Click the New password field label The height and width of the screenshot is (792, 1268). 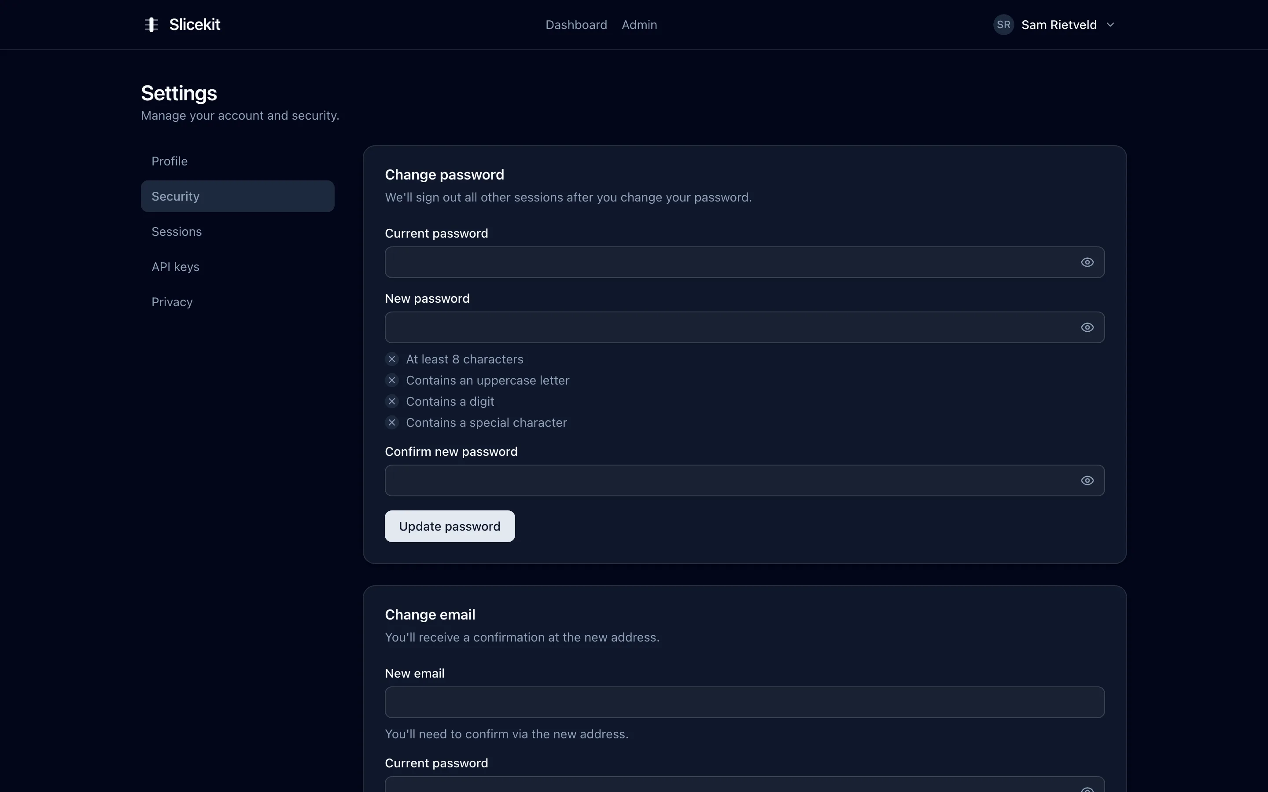point(427,299)
